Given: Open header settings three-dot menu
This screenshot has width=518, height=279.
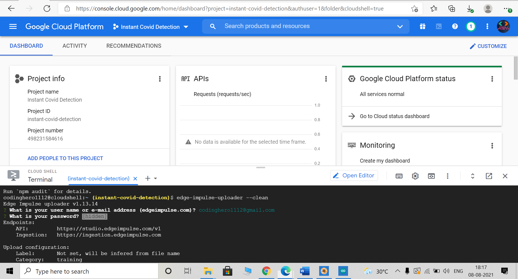Looking at the screenshot, I should (487, 26).
